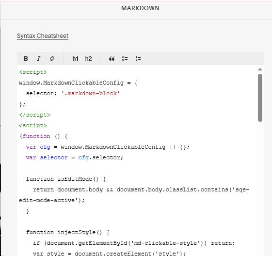
Task: Apply heading 2 style
Action: [x=88, y=59]
